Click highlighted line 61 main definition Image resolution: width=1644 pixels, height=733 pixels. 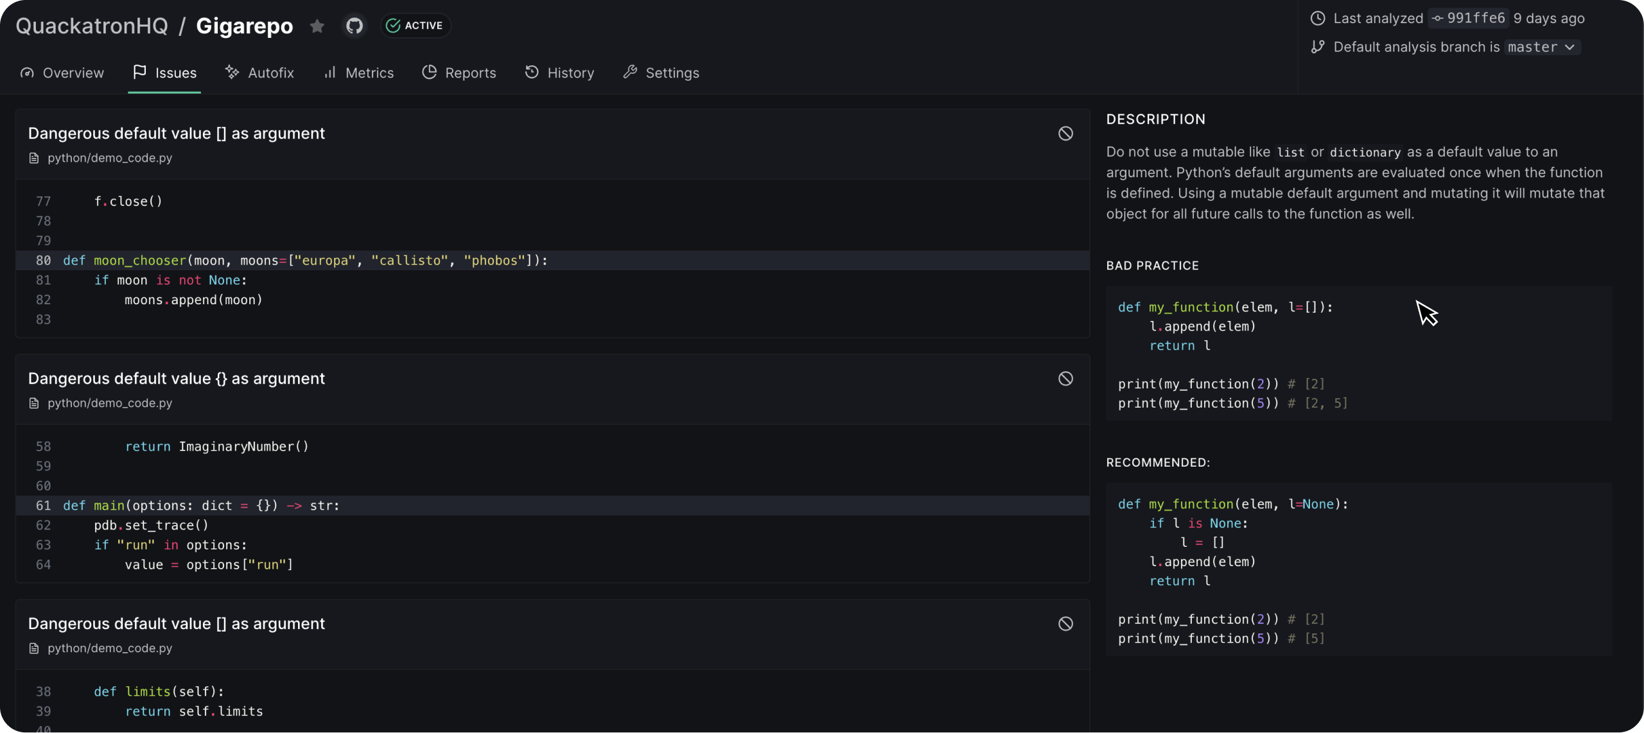tap(200, 506)
